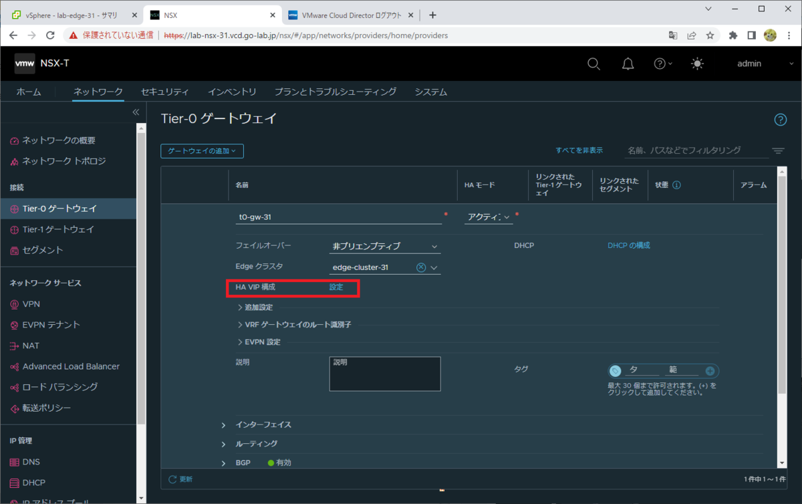Open ネットワーク トポロジ in sidebar
Image resolution: width=802 pixels, height=504 pixels.
tap(64, 161)
